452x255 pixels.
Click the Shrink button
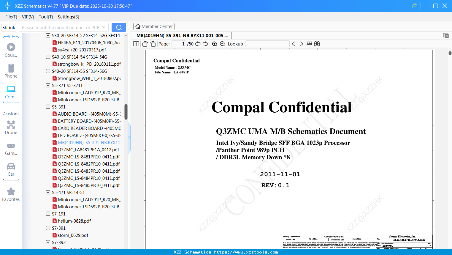coord(9,27)
